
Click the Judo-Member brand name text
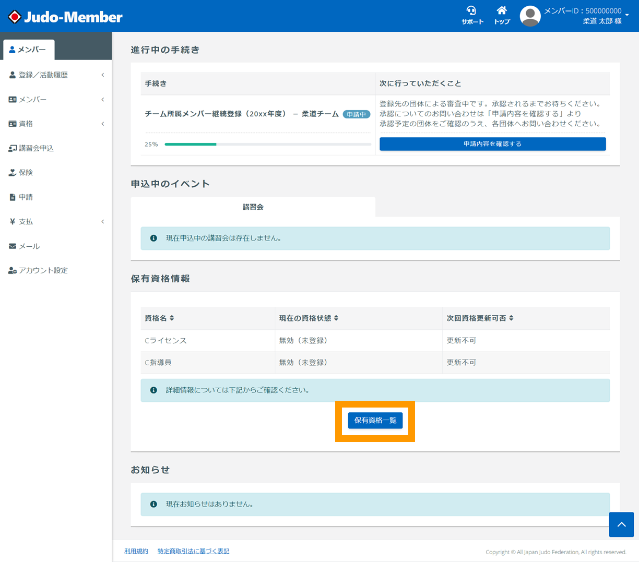[x=73, y=17]
